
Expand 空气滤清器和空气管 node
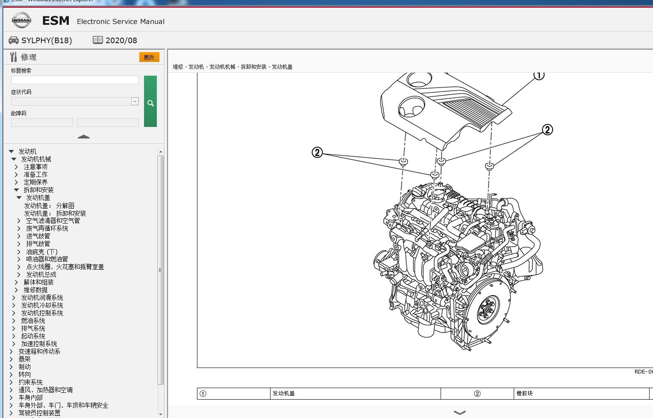pos(19,221)
